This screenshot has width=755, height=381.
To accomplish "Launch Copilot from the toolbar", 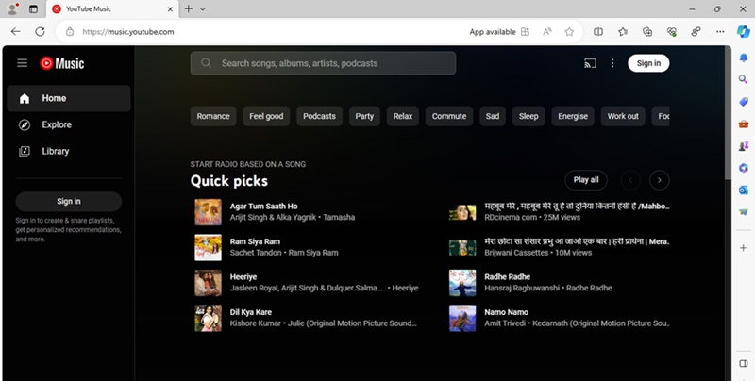I will [x=743, y=32].
